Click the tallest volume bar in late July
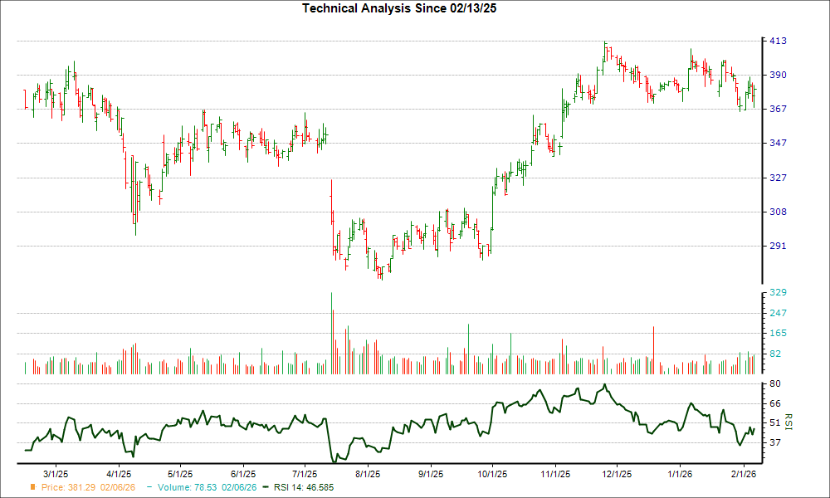The width and height of the screenshot is (830, 498). tap(332, 332)
